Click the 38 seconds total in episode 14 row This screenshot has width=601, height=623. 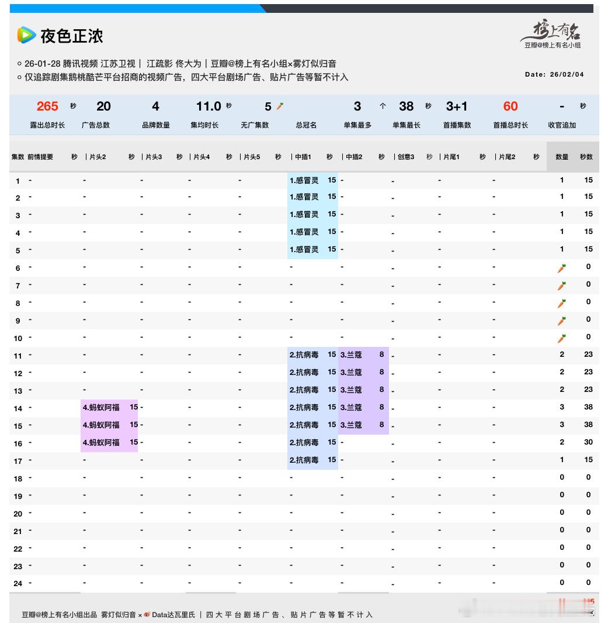tap(588, 407)
